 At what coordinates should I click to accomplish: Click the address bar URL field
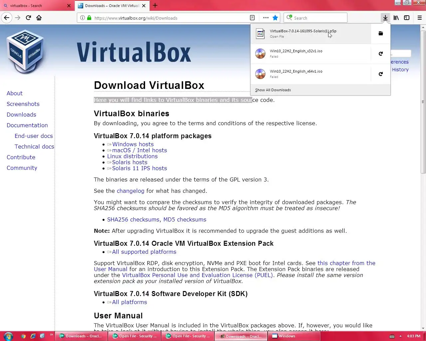pyautogui.click(x=170, y=18)
